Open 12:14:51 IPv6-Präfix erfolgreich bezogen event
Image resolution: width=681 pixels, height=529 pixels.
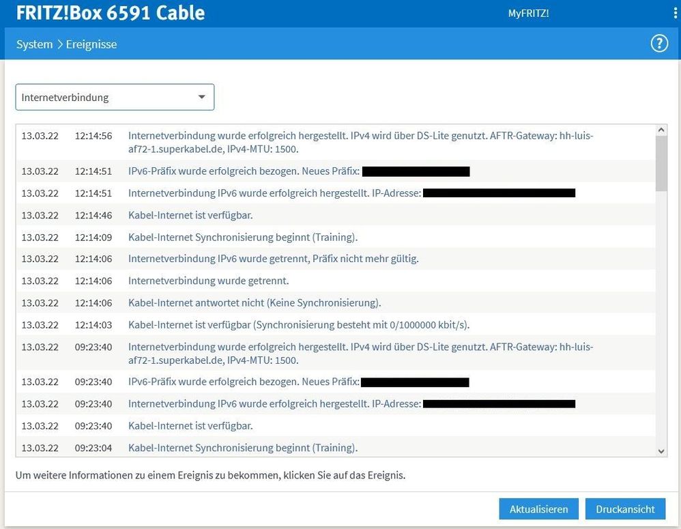click(336, 171)
